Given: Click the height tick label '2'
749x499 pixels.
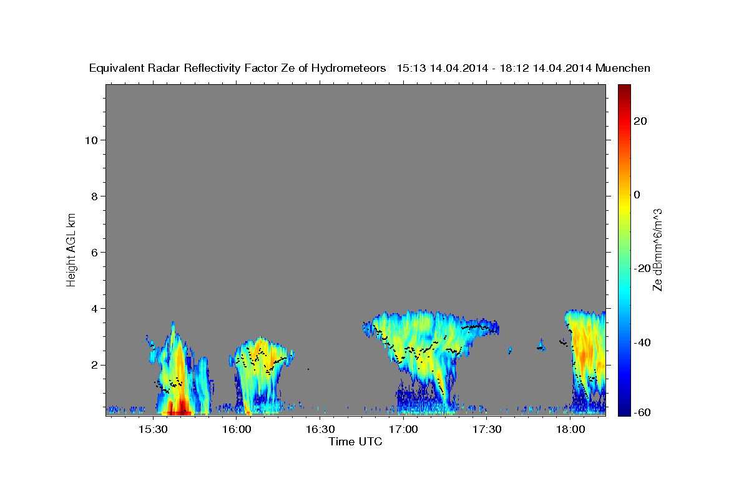Looking at the screenshot, I should point(93,365).
